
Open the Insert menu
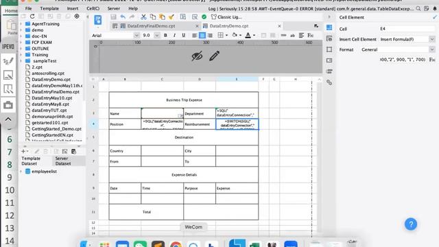pyautogui.click(x=73, y=8)
